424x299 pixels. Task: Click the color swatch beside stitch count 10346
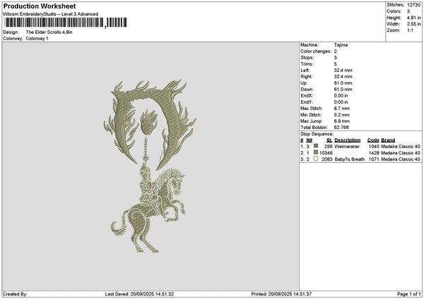316,152
